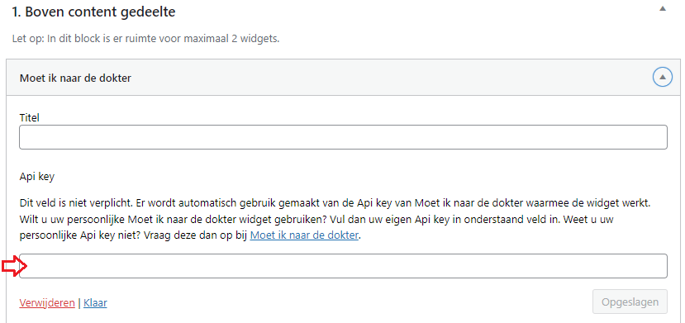The image size is (685, 323).
Task: Click the red Verwijderen link
Action: click(47, 303)
